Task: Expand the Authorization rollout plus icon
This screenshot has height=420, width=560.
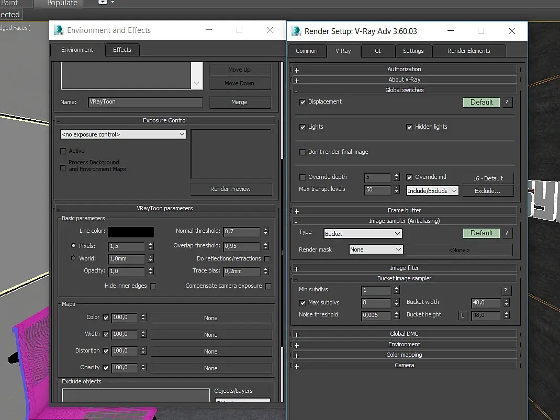Action: point(297,70)
